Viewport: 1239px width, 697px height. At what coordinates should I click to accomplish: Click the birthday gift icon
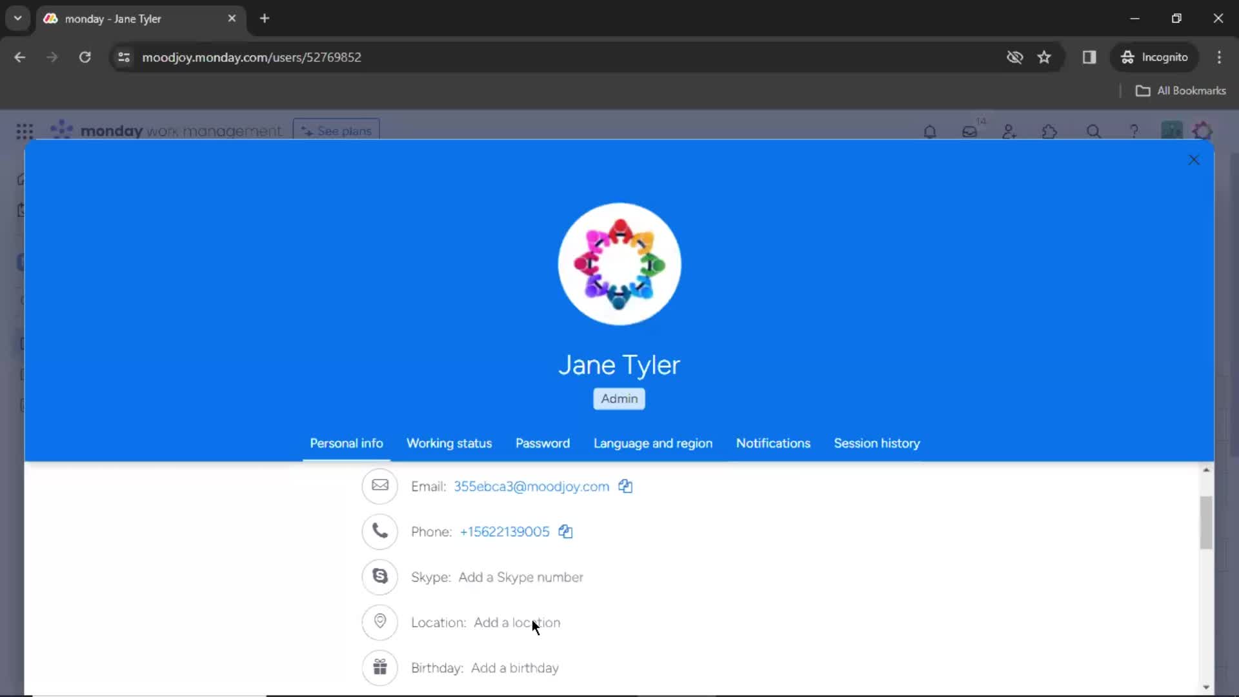379,667
